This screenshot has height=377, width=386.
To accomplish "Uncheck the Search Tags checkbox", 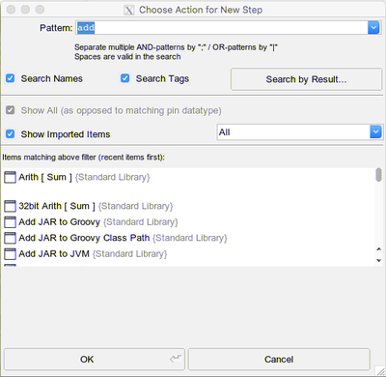I will click(125, 78).
